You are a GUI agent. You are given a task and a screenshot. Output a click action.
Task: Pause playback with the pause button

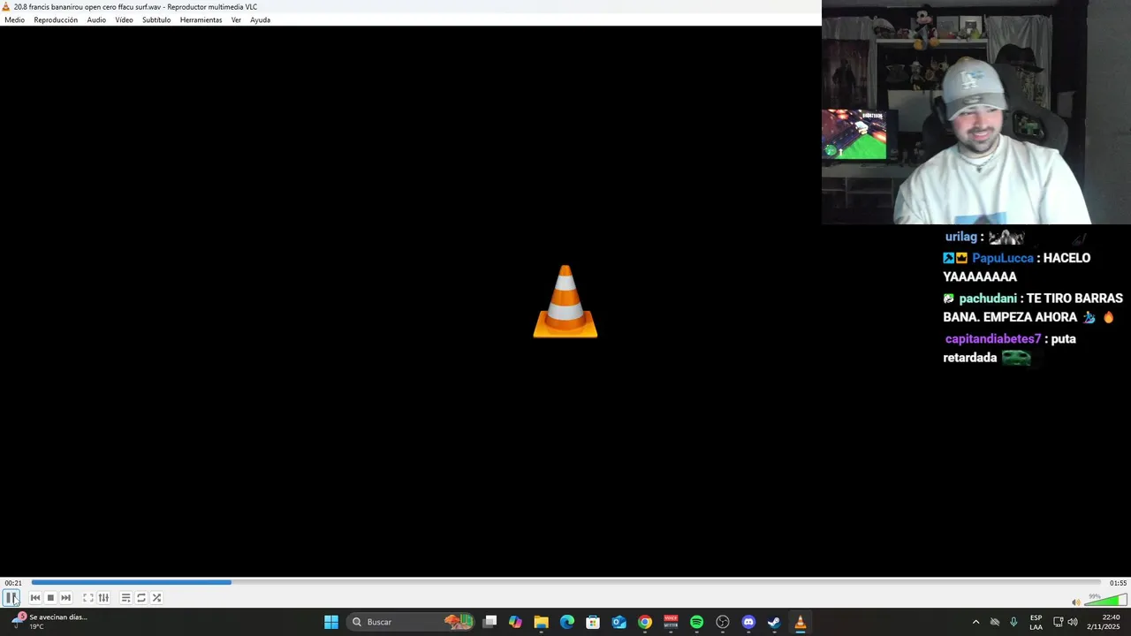(11, 598)
